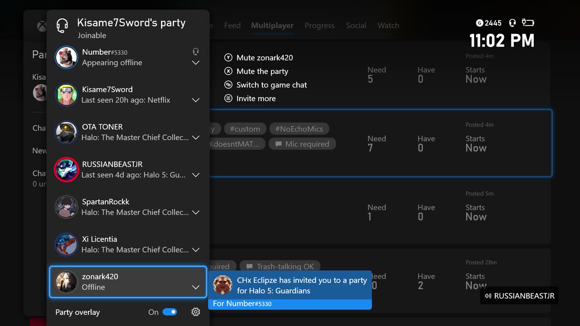
Task: Expand options for Kisame7Sword
Action: [196, 100]
